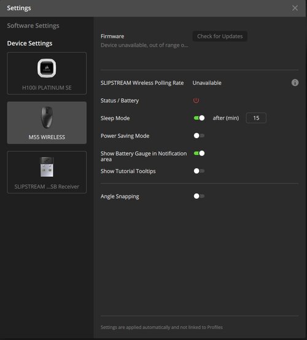This screenshot has width=307, height=340.
Task: Click the Angle Snapping label
Action: [x=120, y=196]
